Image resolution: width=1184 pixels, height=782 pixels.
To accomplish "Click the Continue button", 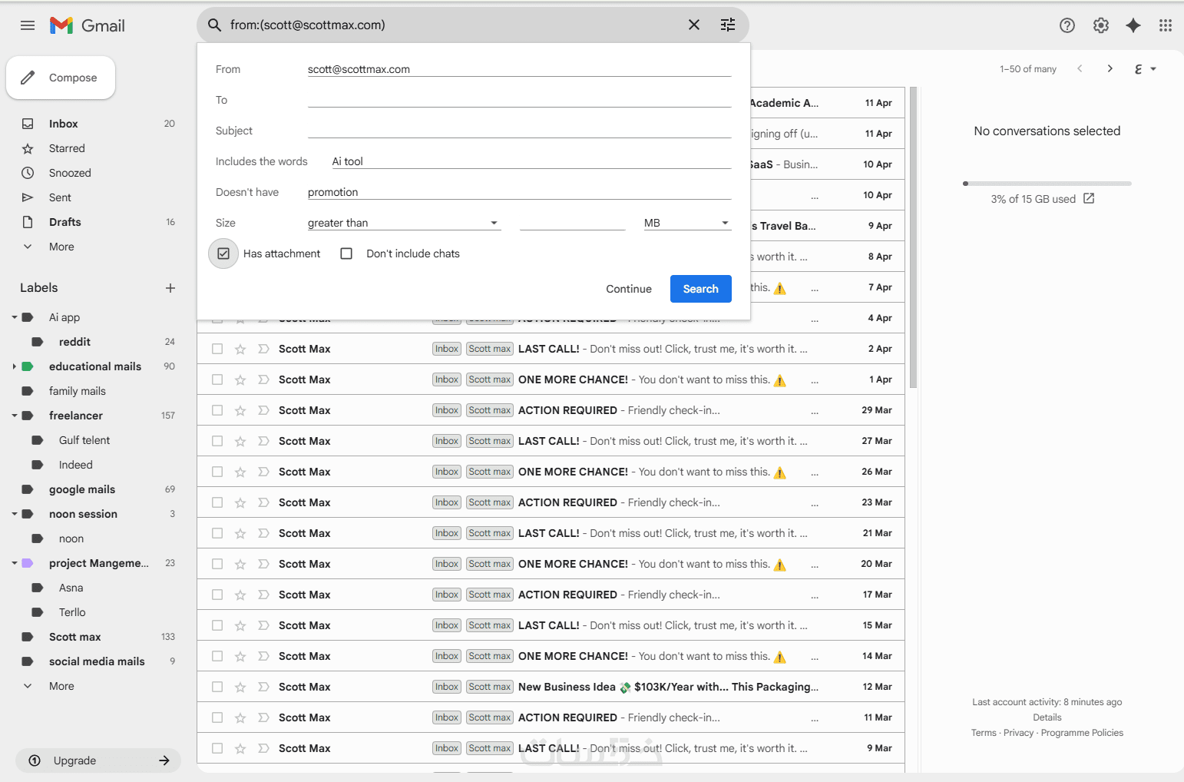I will 629,289.
